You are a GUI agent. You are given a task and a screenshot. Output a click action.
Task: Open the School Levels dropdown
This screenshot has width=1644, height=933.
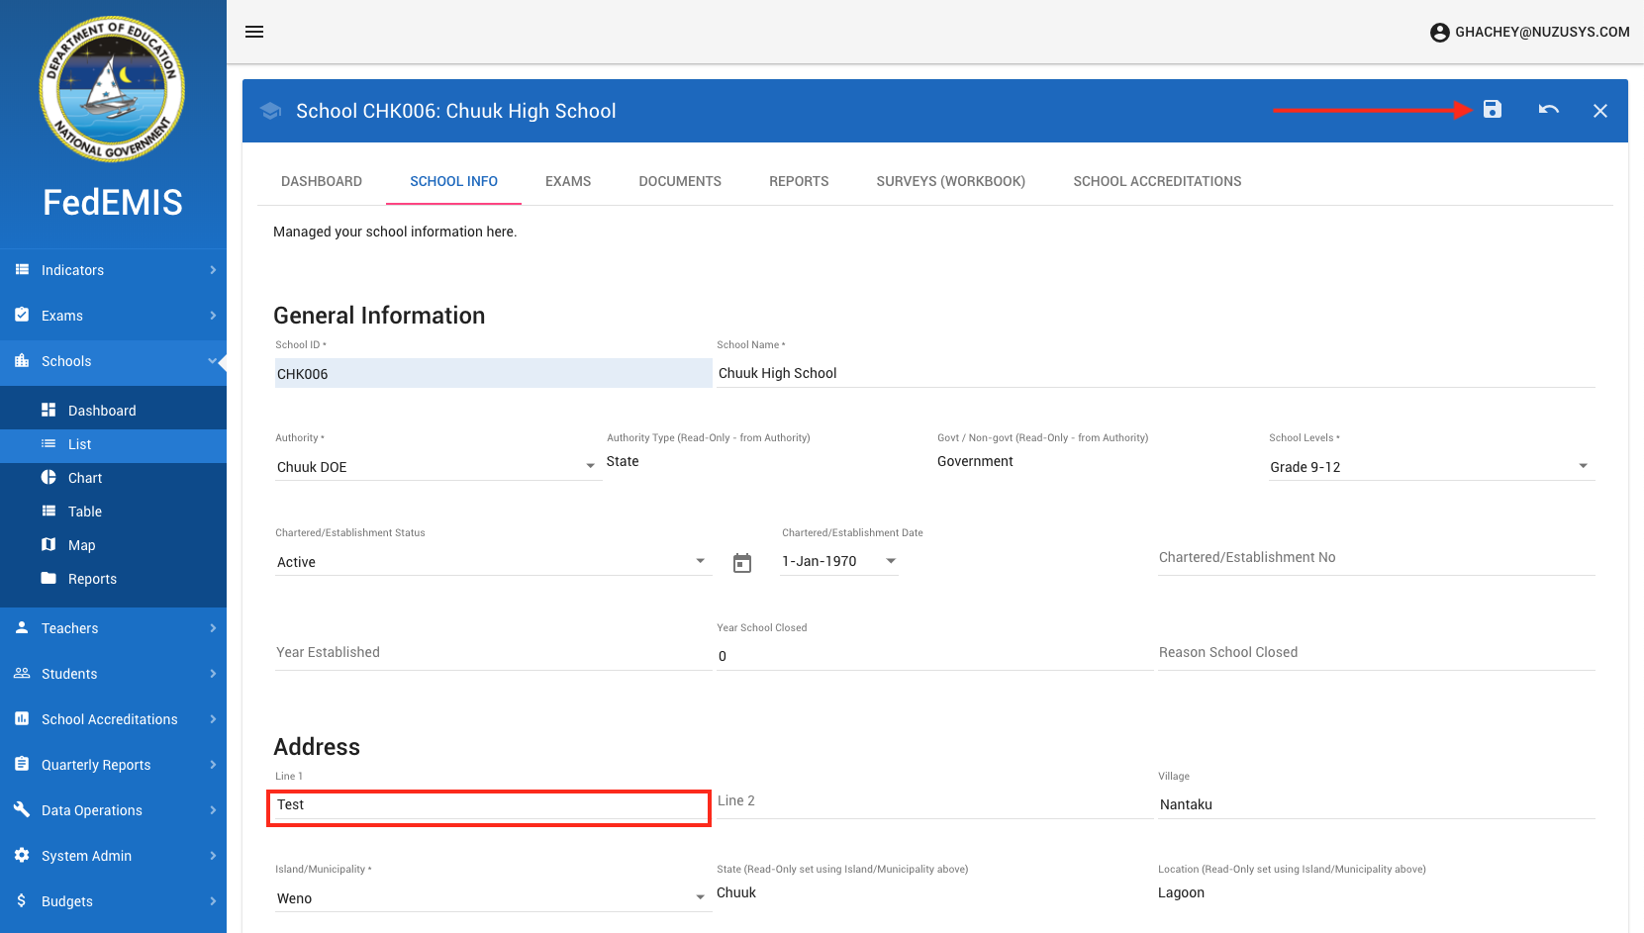coord(1429,467)
